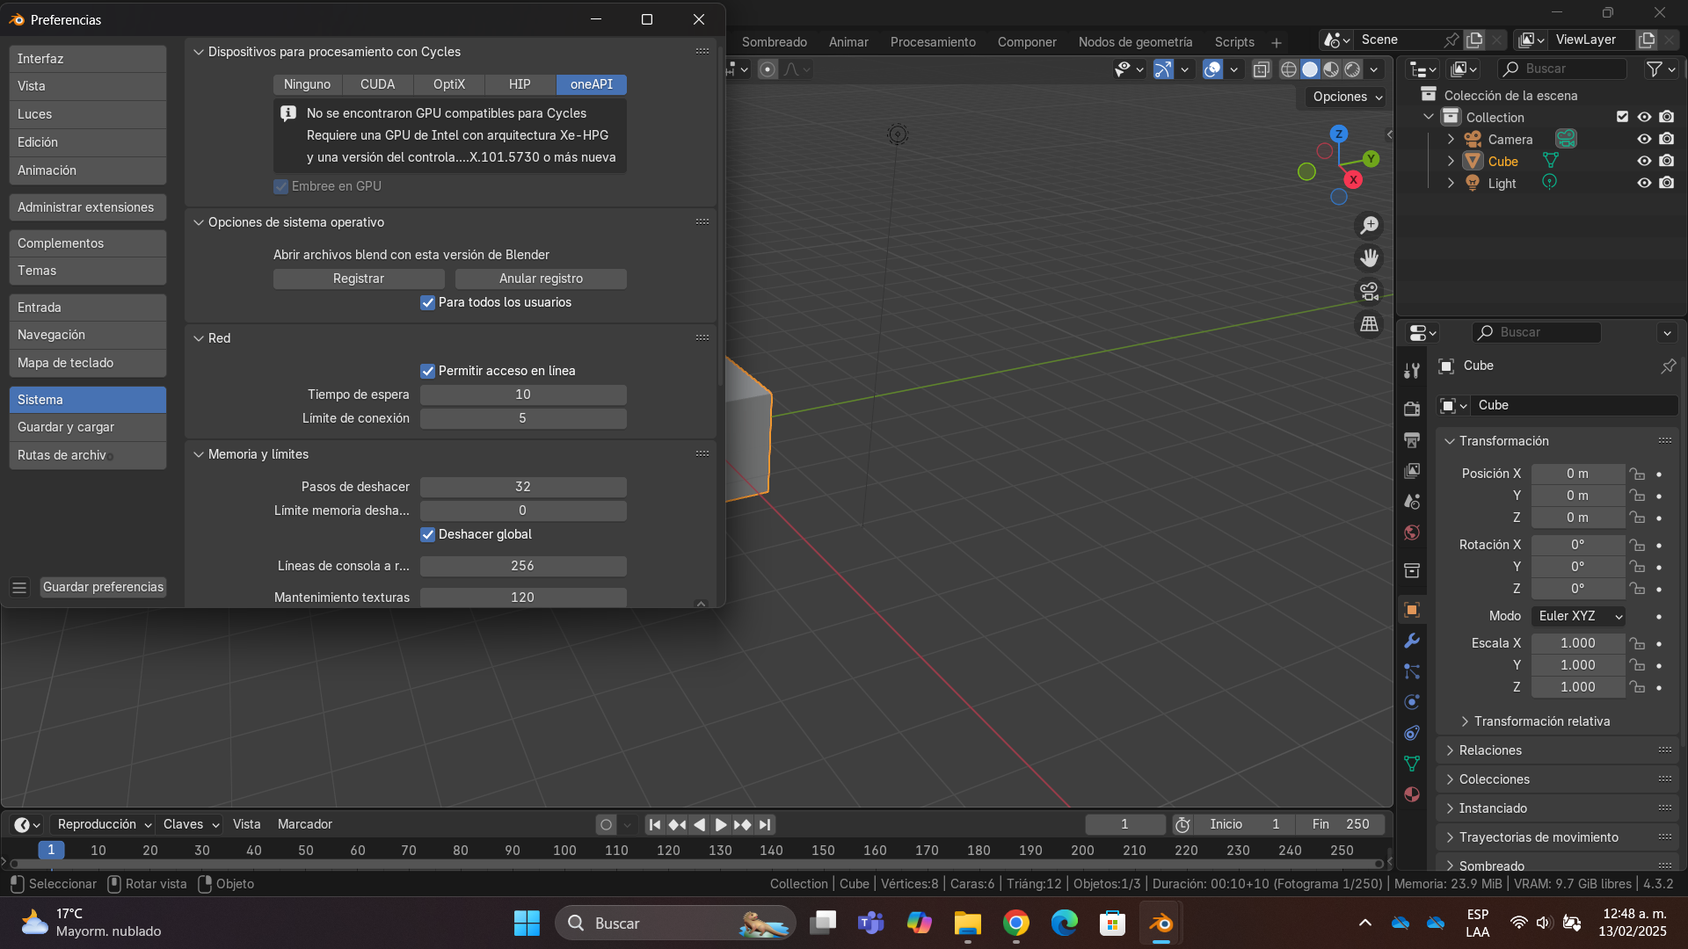This screenshot has width=1688, height=949.
Task: Uncheck Para todos los usuarios checkbox
Action: (x=427, y=302)
